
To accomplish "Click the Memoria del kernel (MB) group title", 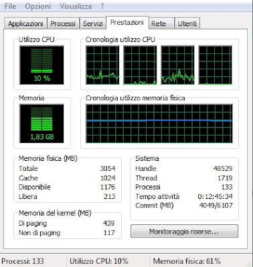I will pos(55,213).
